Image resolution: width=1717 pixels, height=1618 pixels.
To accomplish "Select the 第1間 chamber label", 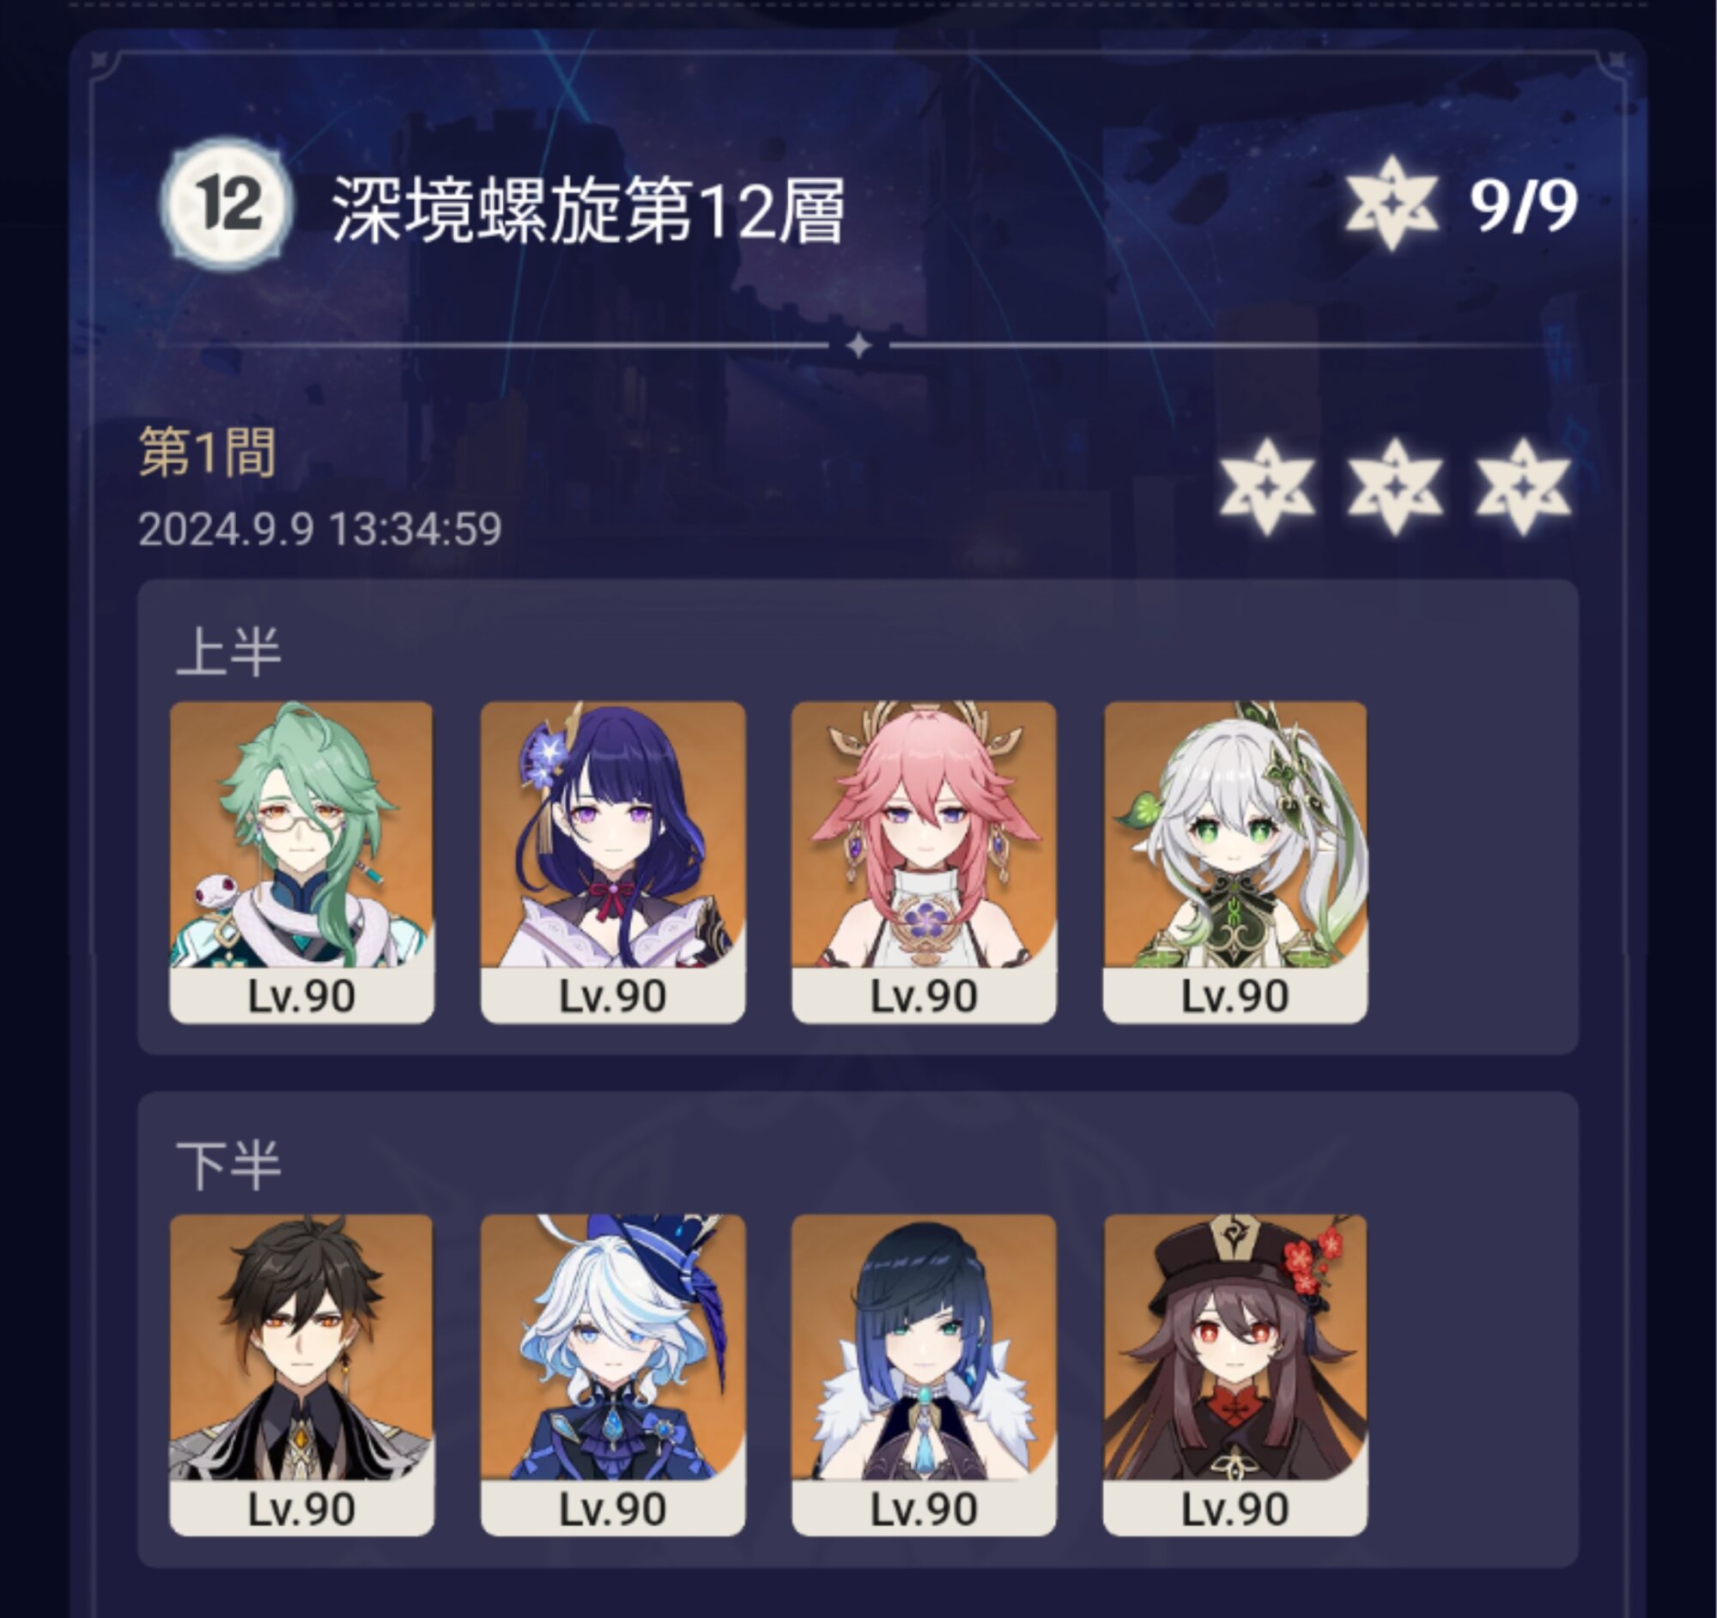I will click(x=207, y=452).
